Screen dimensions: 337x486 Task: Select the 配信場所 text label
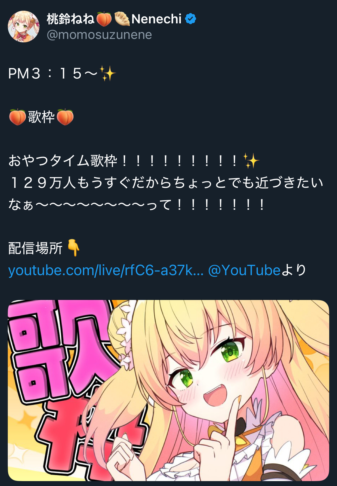tap(35, 248)
